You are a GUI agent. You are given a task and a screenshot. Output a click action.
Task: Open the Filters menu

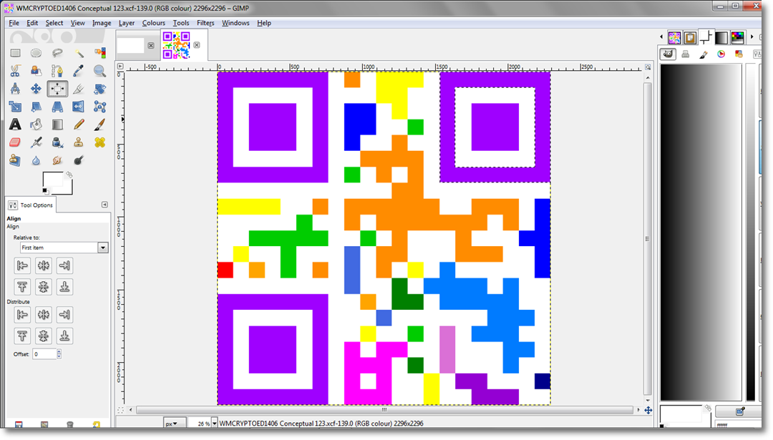click(x=205, y=23)
